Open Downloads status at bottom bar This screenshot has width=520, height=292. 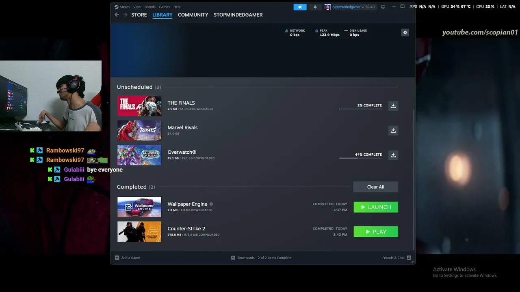[261, 258]
